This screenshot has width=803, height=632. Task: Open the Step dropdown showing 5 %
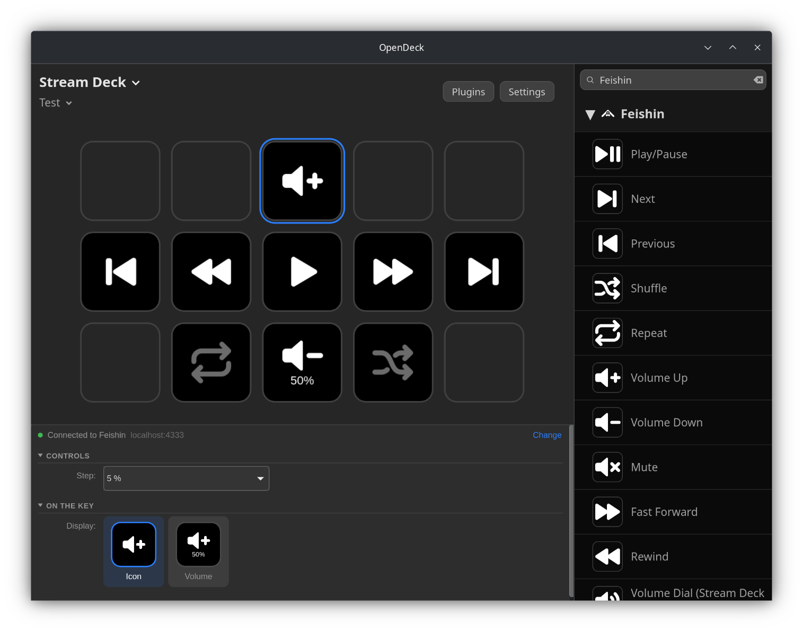[186, 478]
